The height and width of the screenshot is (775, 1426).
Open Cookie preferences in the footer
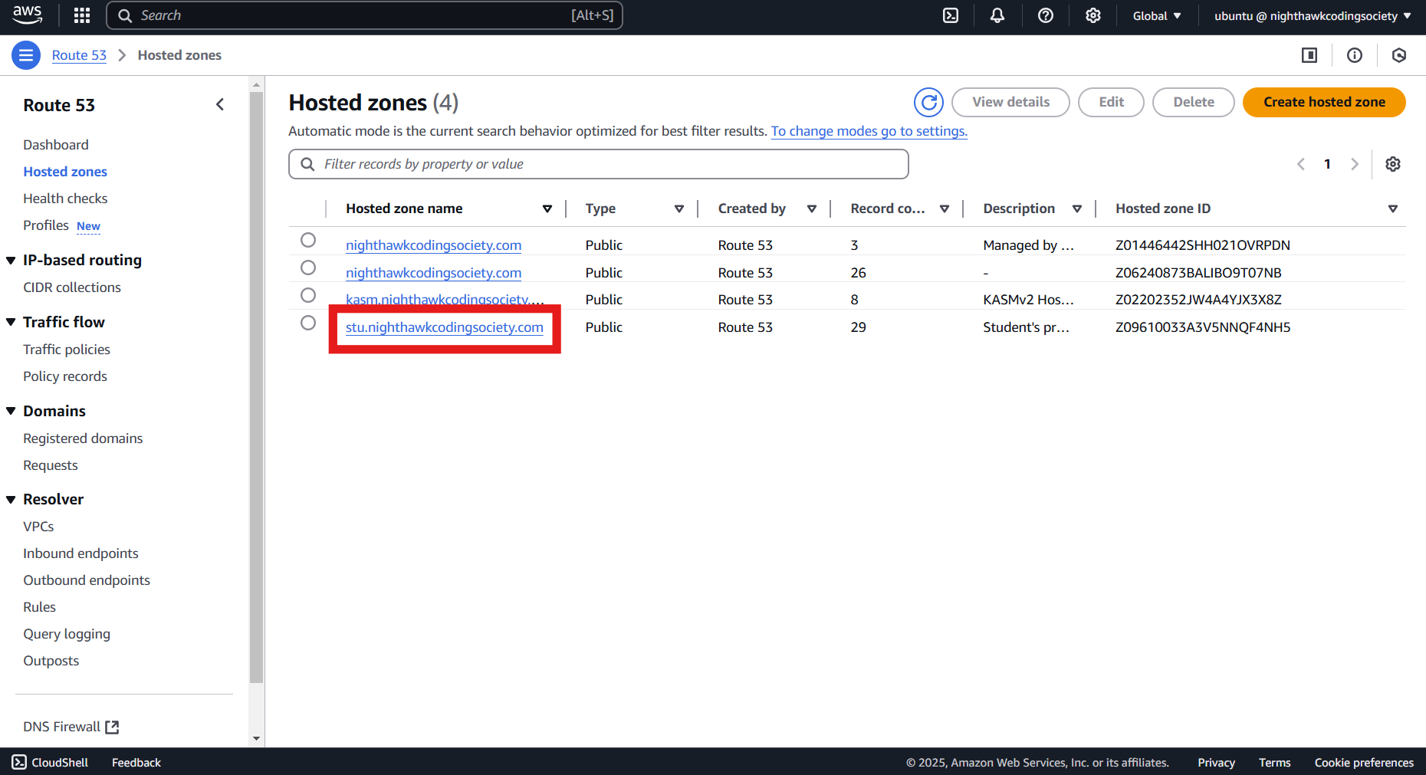(1364, 762)
